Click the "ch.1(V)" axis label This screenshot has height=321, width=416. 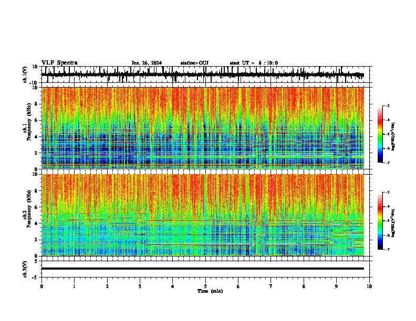click(25, 74)
